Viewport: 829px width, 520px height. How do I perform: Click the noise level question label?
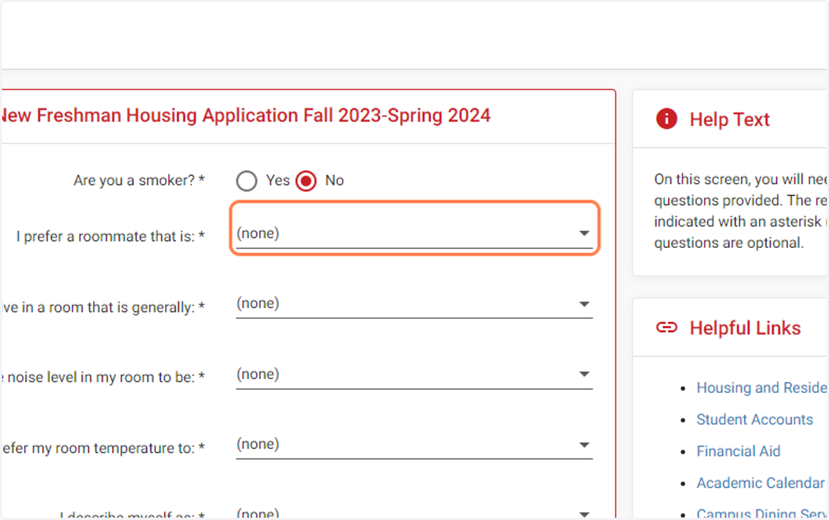tap(104, 378)
